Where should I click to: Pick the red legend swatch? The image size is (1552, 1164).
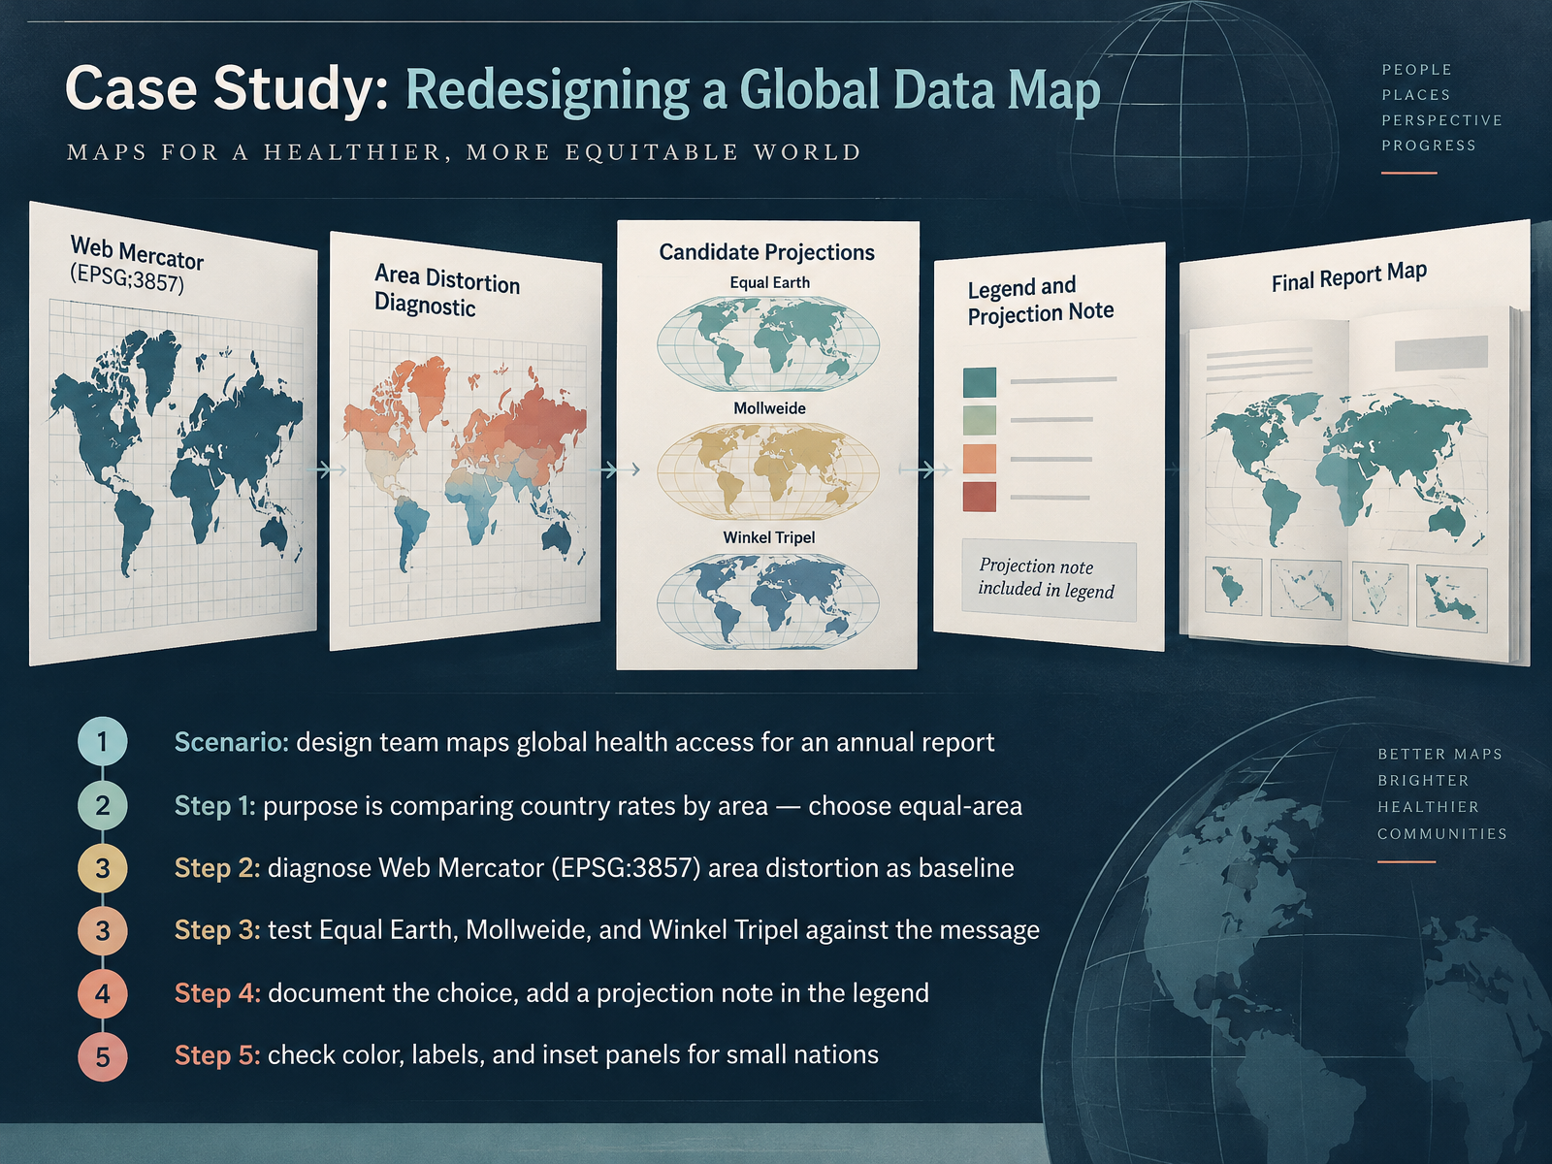pos(980,497)
